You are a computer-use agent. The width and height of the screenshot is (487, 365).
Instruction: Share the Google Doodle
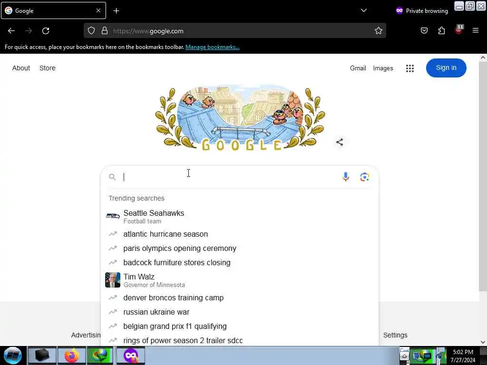click(340, 142)
